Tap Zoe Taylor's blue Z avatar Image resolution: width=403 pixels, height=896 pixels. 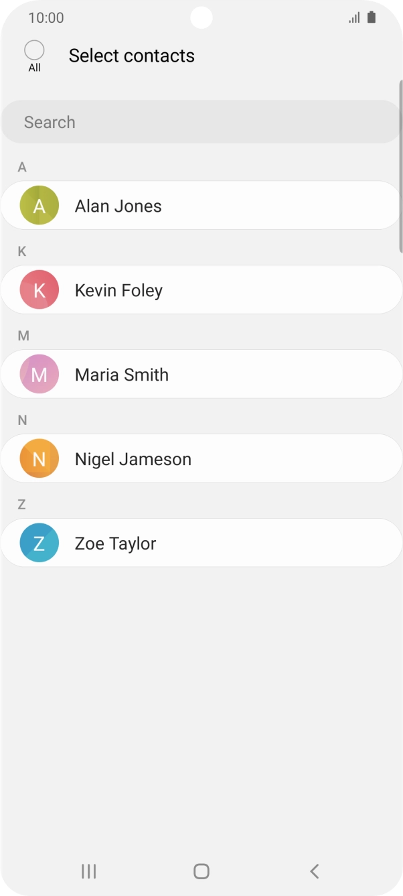[x=39, y=543]
